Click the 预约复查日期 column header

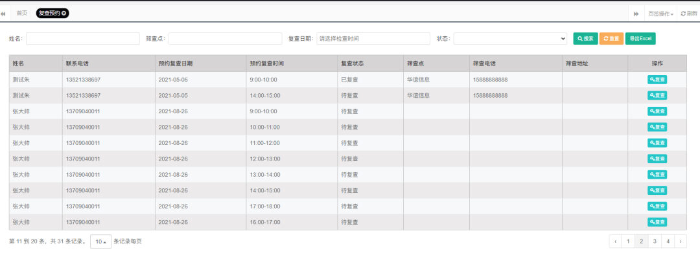coord(200,63)
